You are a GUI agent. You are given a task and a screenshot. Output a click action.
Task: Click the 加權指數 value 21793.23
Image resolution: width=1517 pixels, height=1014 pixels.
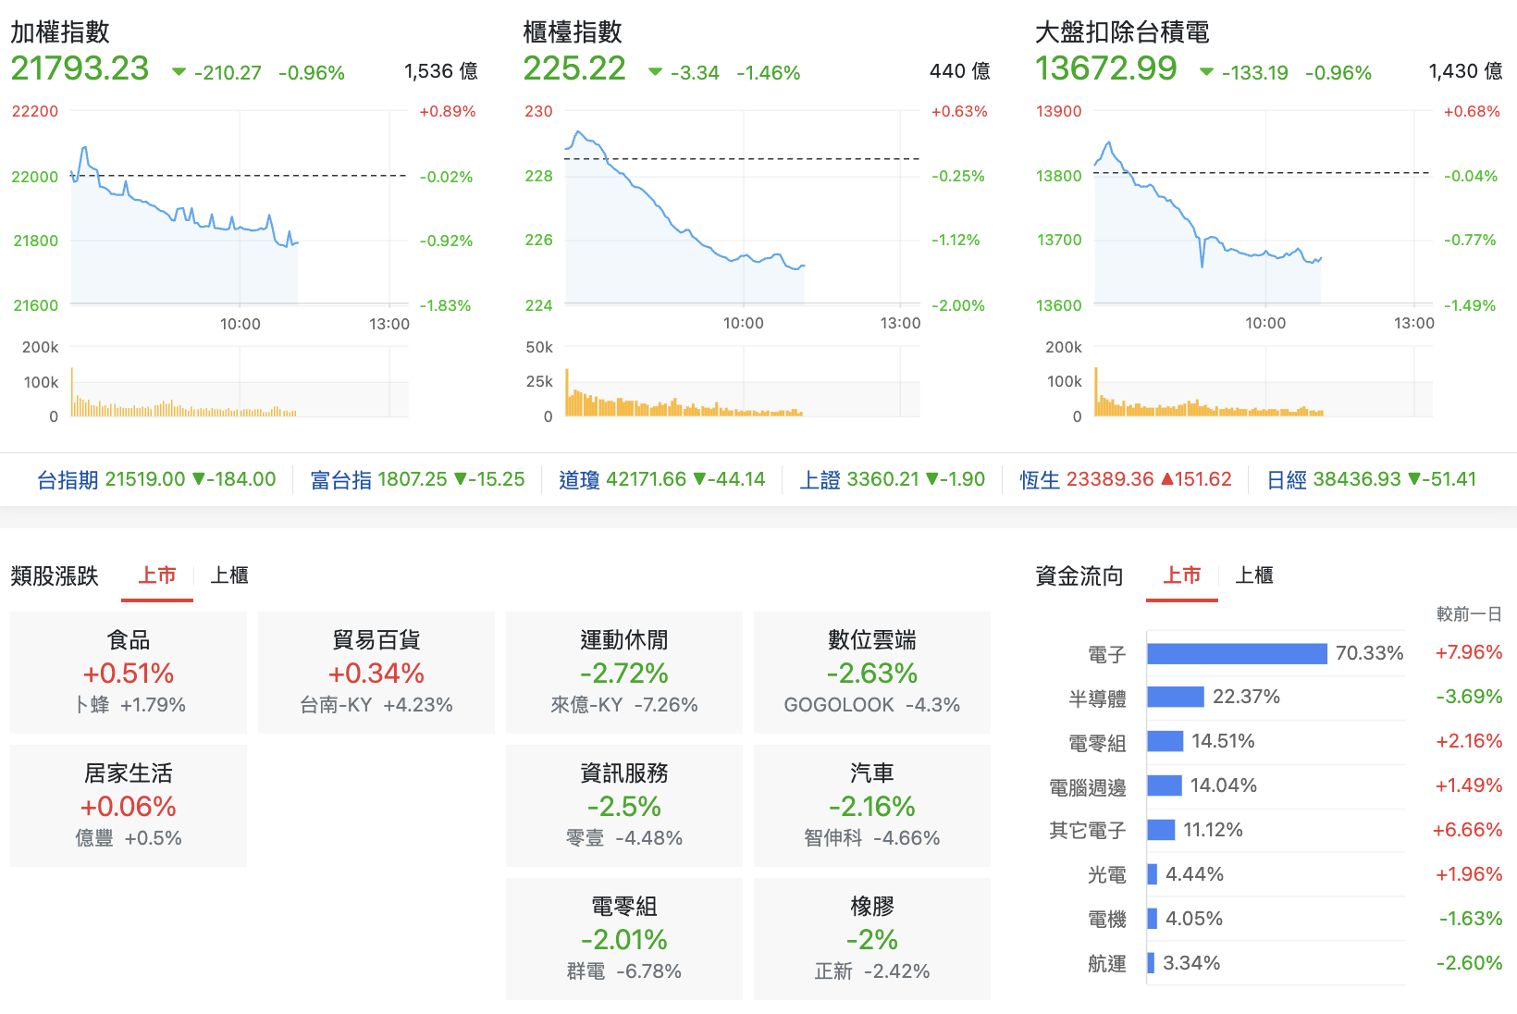tap(80, 68)
